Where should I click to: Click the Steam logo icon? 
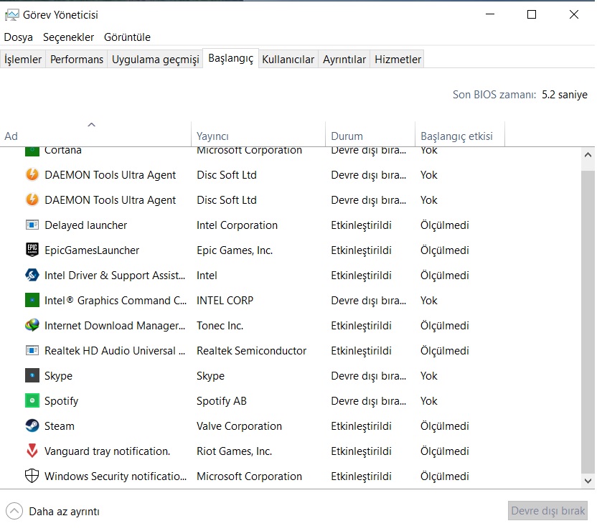point(32,426)
